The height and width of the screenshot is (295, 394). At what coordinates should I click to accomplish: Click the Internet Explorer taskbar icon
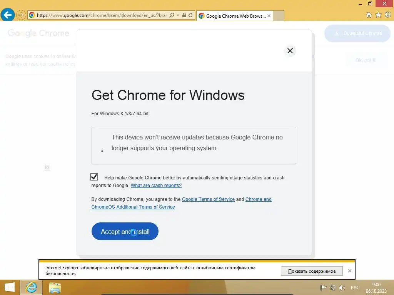pyautogui.click(x=31, y=287)
